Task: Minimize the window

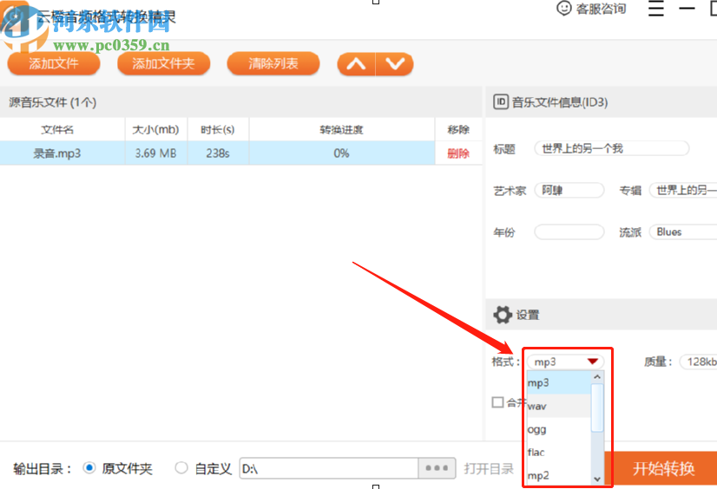Action: point(687,8)
